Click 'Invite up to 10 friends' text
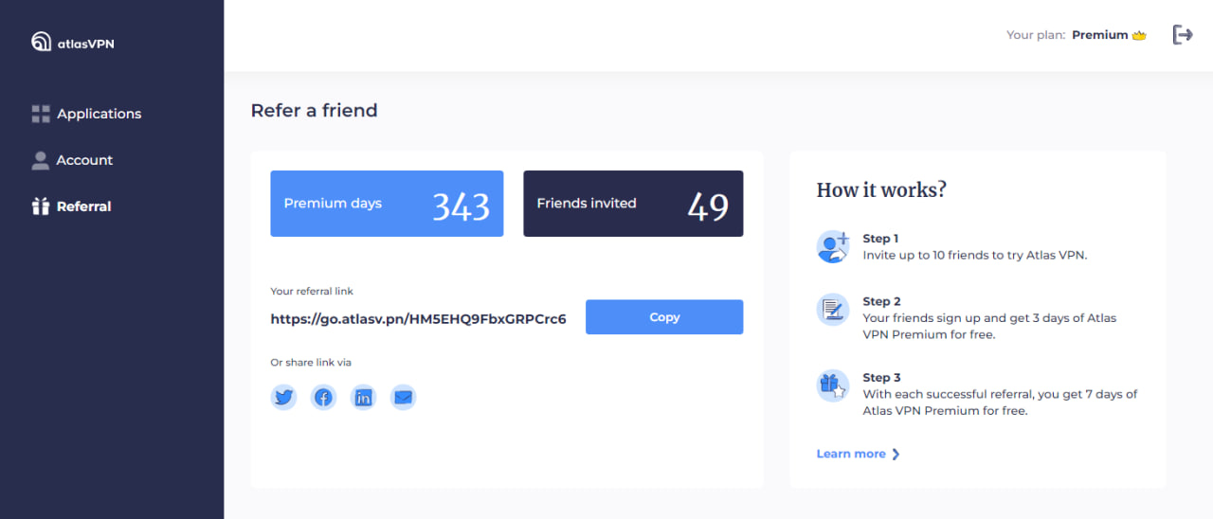 (x=974, y=256)
